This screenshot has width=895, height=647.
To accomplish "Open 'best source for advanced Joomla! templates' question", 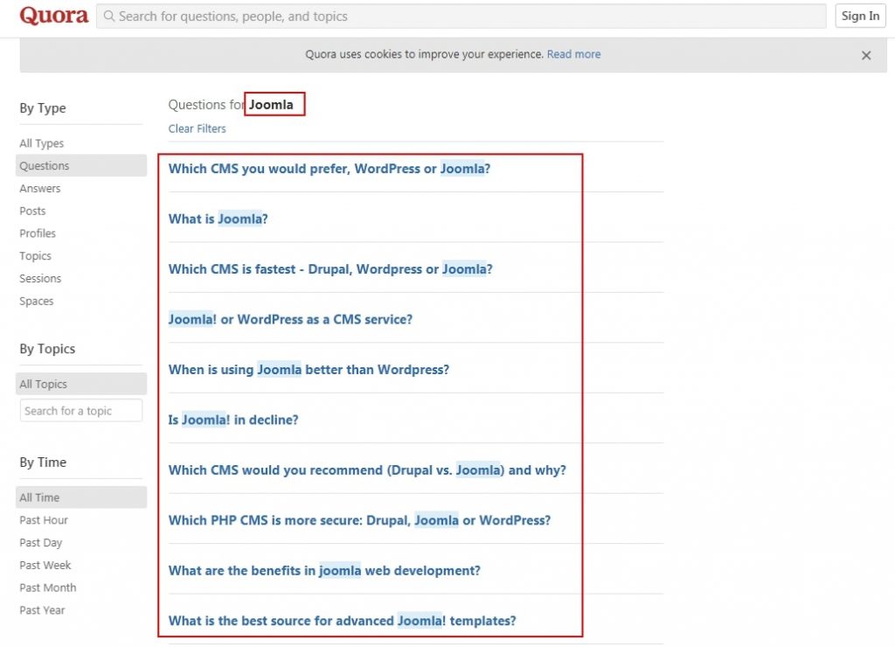I will pyautogui.click(x=342, y=621).
